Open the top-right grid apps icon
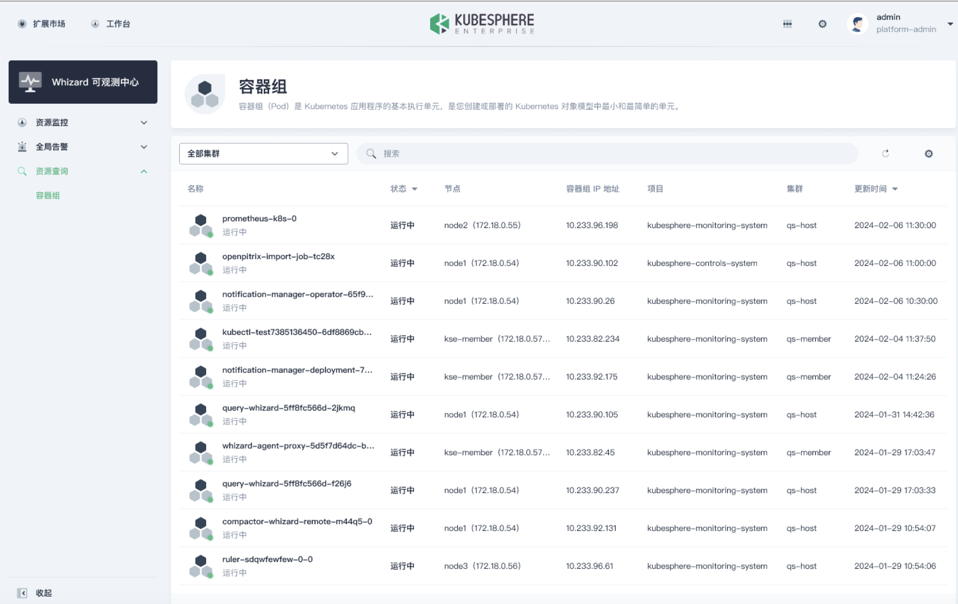 [x=787, y=24]
